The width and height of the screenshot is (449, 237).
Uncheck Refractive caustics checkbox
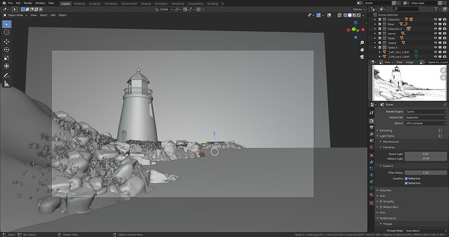pyautogui.click(x=406, y=183)
